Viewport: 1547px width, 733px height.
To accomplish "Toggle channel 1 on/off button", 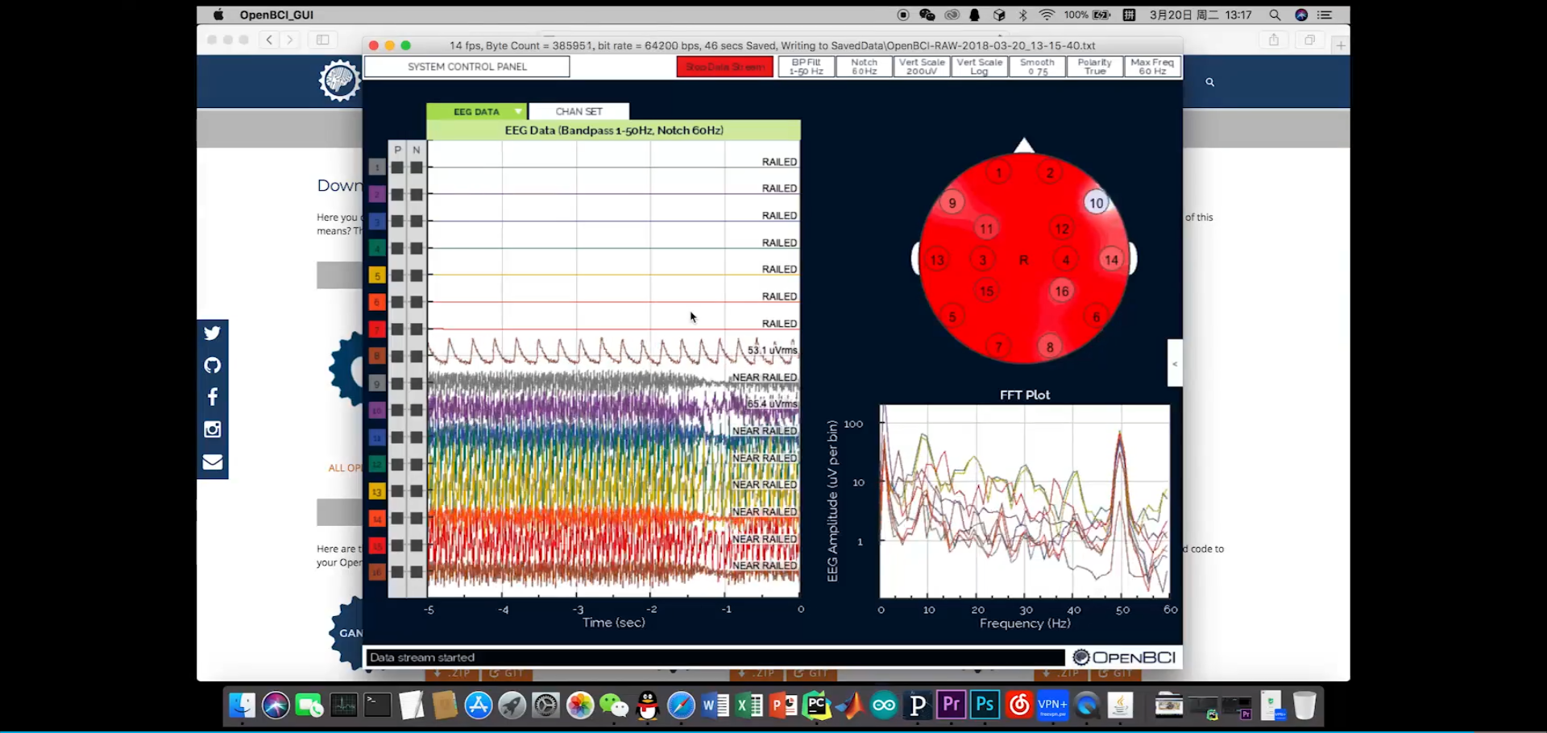I will (376, 168).
